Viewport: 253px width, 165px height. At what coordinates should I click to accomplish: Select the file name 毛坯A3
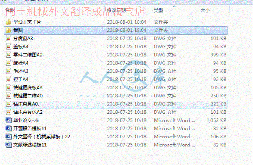[x=21, y=71]
